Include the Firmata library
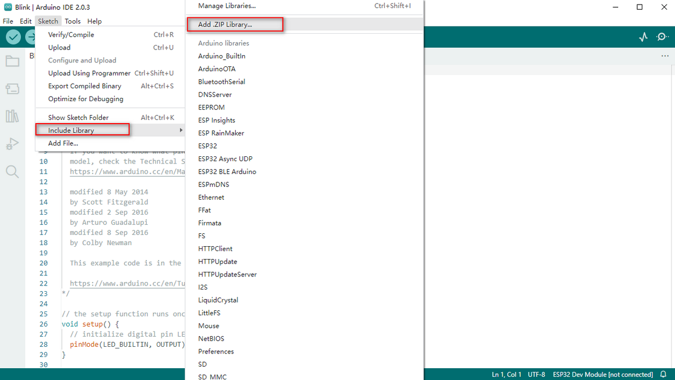 304,223
